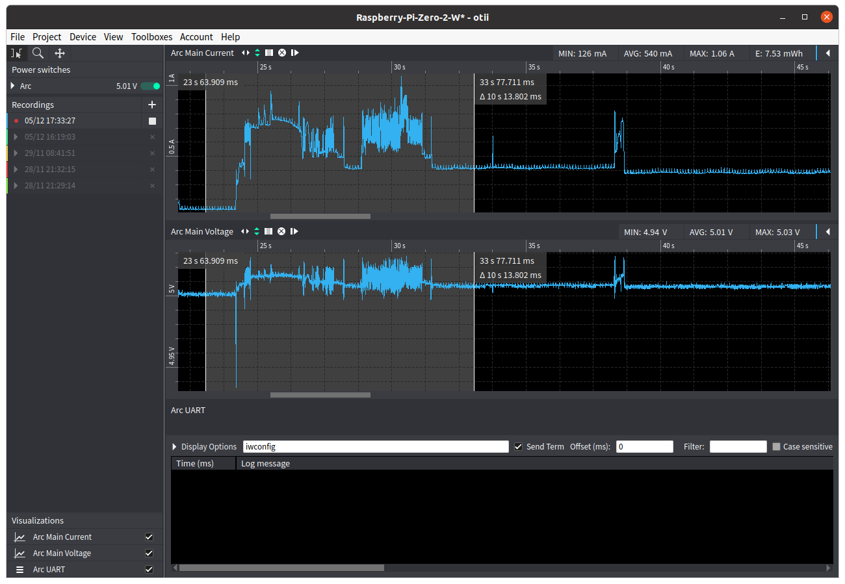The image size is (845, 584).
Task: Click selection square icon in Arc Main Current
Action: coord(269,53)
